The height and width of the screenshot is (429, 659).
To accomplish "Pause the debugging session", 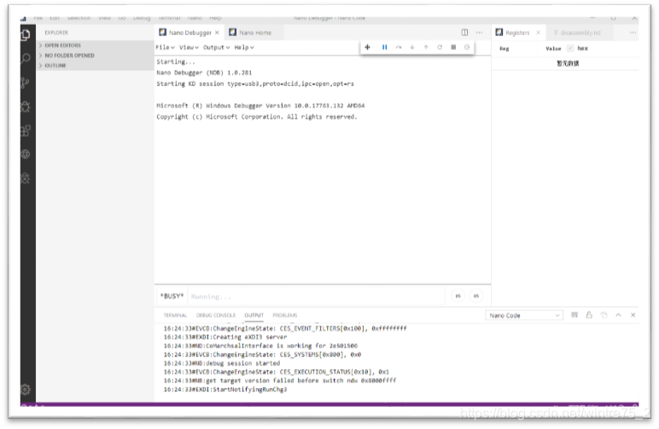I will [x=384, y=48].
